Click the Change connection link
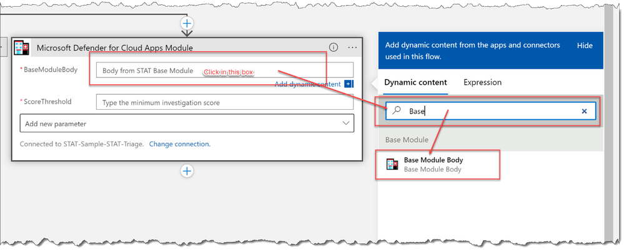 pyautogui.click(x=180, y=144)
